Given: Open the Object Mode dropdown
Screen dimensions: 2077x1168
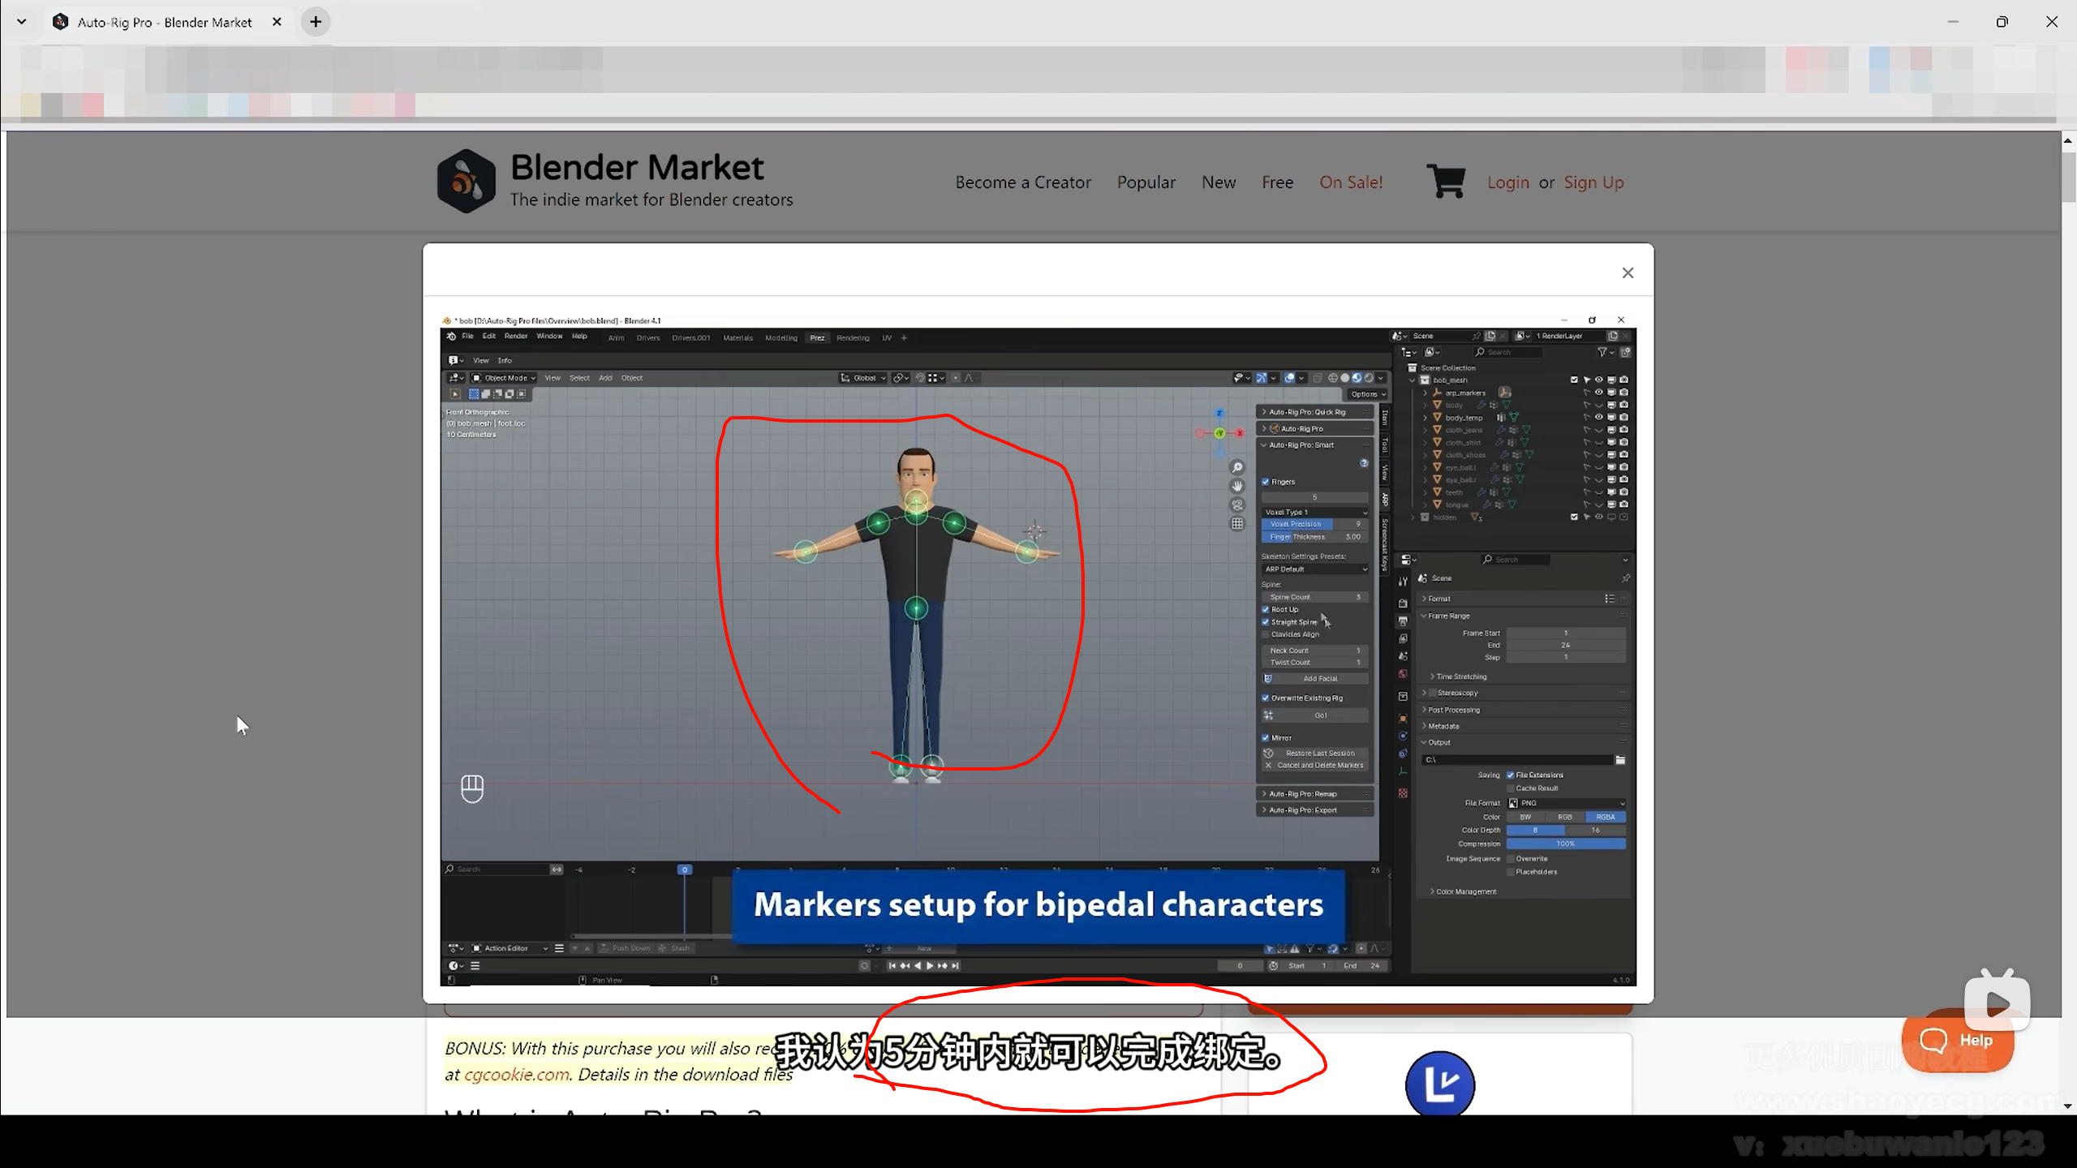Looking at the screenshot, I should 504,378.
